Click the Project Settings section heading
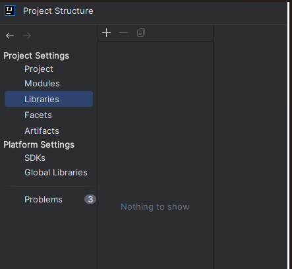292x269 pixels. [36, 55]
